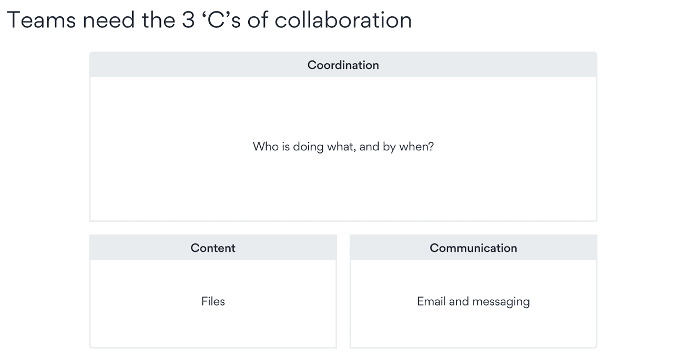Viewport: 673px width, 357px height.
Task: Click the number "3" in the title
Action: coord(188,20)
